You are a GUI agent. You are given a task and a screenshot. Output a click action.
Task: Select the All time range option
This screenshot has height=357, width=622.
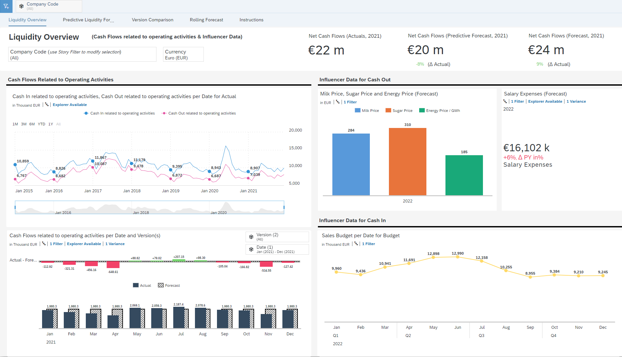pos(59,124)
